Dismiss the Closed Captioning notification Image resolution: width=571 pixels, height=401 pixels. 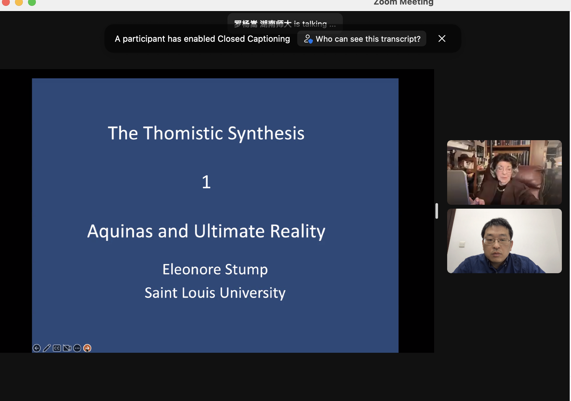(x=442, y=39)
